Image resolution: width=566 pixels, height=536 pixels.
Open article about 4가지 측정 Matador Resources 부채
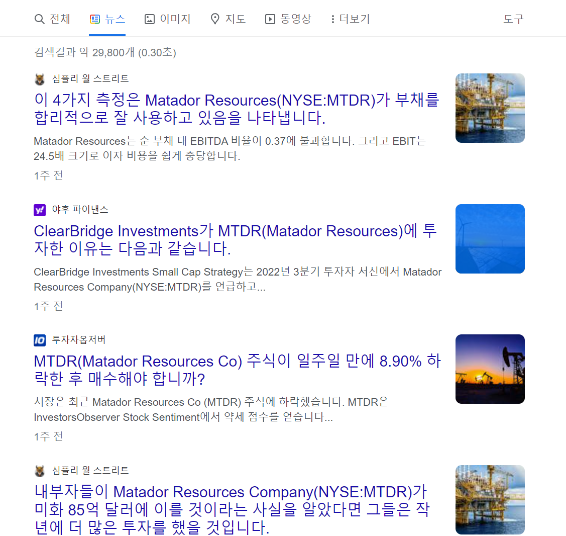(x=237, y=109)
